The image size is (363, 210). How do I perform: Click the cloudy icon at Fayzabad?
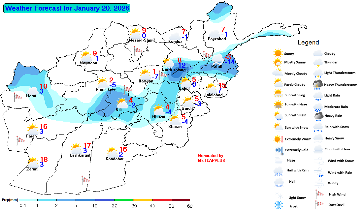pos(214,34)
